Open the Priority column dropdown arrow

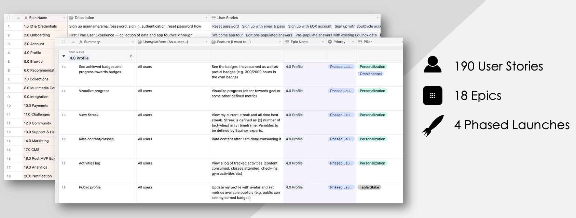[x=353, y=42]
